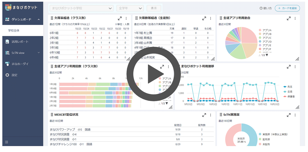Screen dimensions: 308x152
Task: Open the 全学年 grade dropdown
Action: 130,8
